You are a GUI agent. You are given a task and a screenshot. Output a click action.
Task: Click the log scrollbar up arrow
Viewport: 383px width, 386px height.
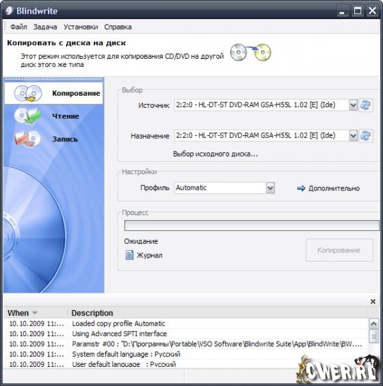tap(373, 323)
